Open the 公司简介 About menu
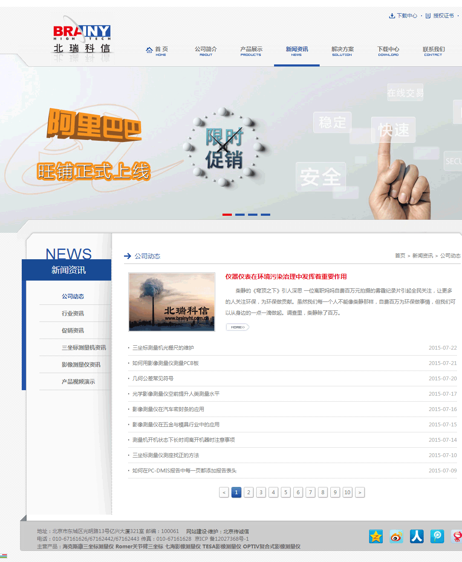Screen dimensions: 462x562 pyautogui.click(x=206, y=51)
